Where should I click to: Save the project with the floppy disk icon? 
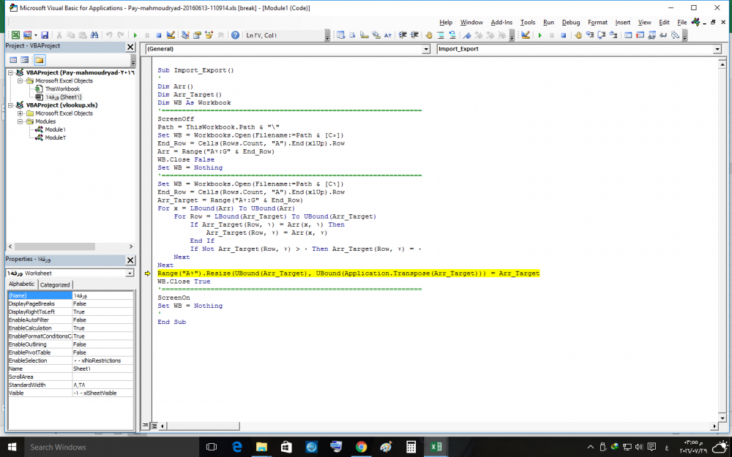click(x=45, y=35)
